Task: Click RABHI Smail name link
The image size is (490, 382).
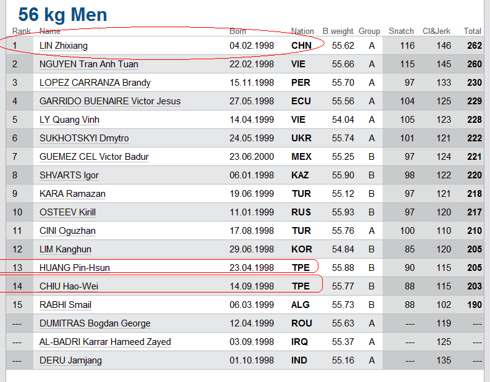Action: coord(65,305)
